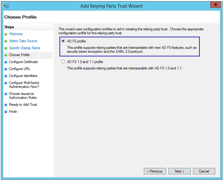
Task: Select the AD FS profile radio button
Action: pos(63,41)
